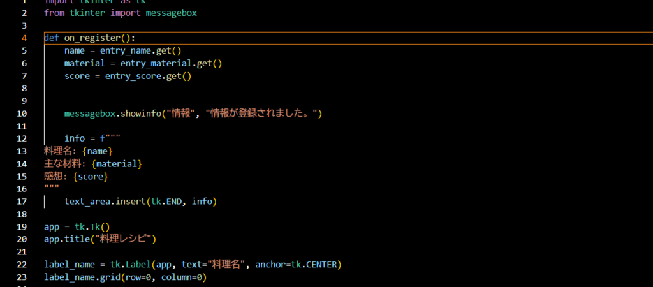
Task: Click the messagebox.showinfo call on line 10
Action: coord(112,114)
